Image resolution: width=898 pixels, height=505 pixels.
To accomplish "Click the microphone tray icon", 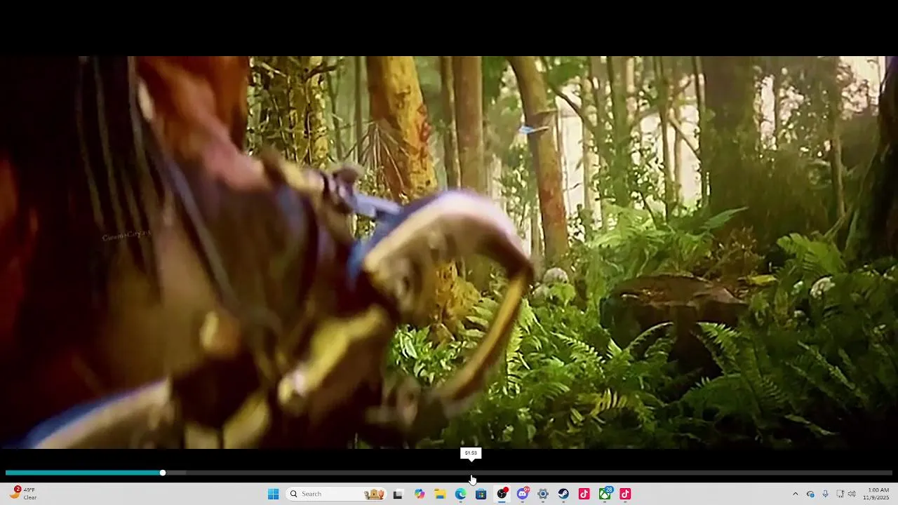I will click(825, 494).
